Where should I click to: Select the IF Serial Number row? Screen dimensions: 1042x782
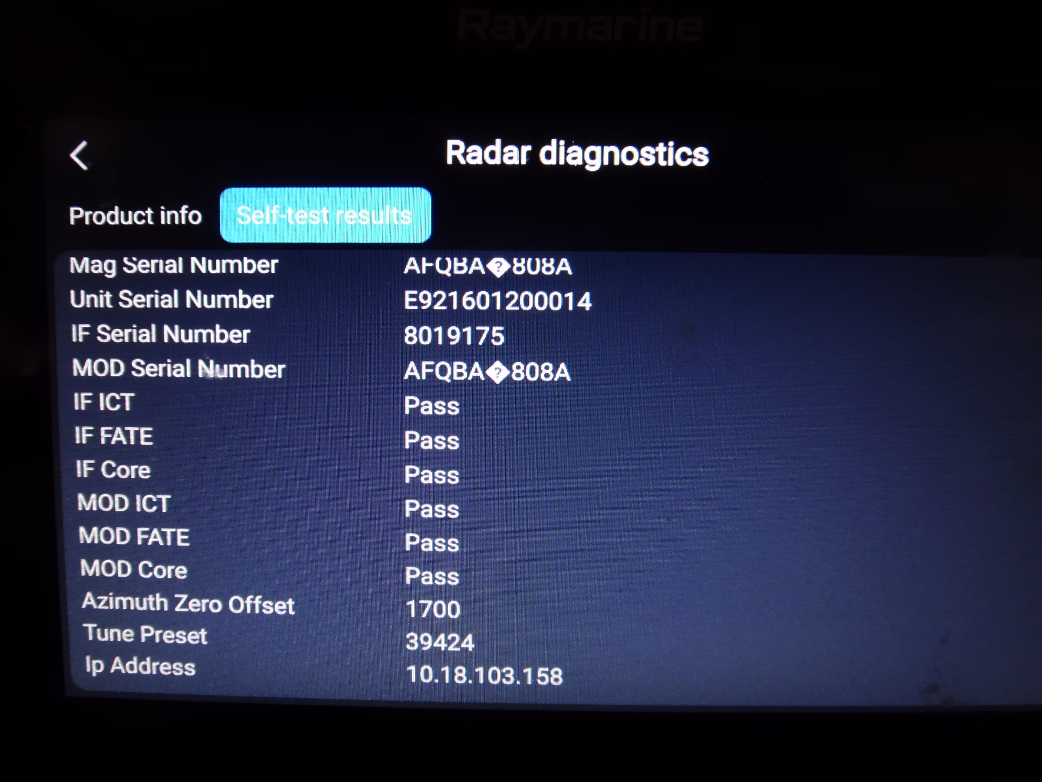pyautogui.click(x=160, y=334)
